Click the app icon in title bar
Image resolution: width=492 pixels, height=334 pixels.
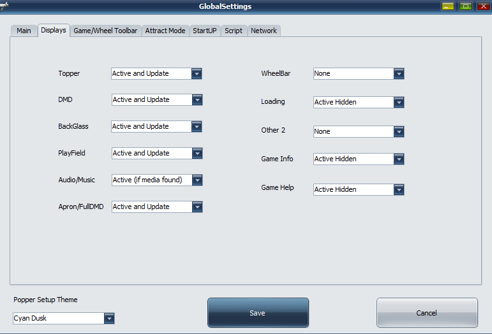click(4, 6)
